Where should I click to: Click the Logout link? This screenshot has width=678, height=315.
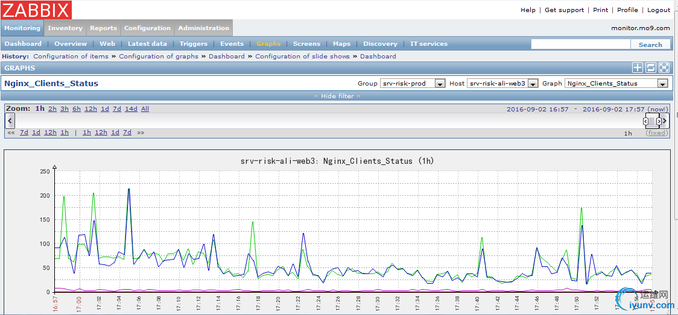coord(659,10)
